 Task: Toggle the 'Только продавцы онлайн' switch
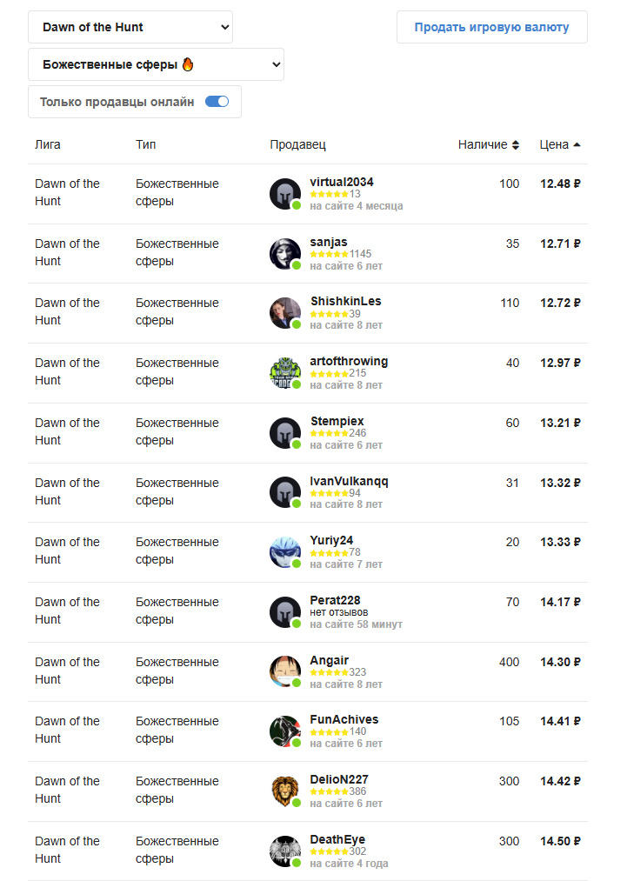217,102
